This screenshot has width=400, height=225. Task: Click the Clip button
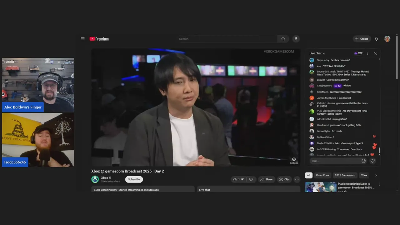click(284, 179)
